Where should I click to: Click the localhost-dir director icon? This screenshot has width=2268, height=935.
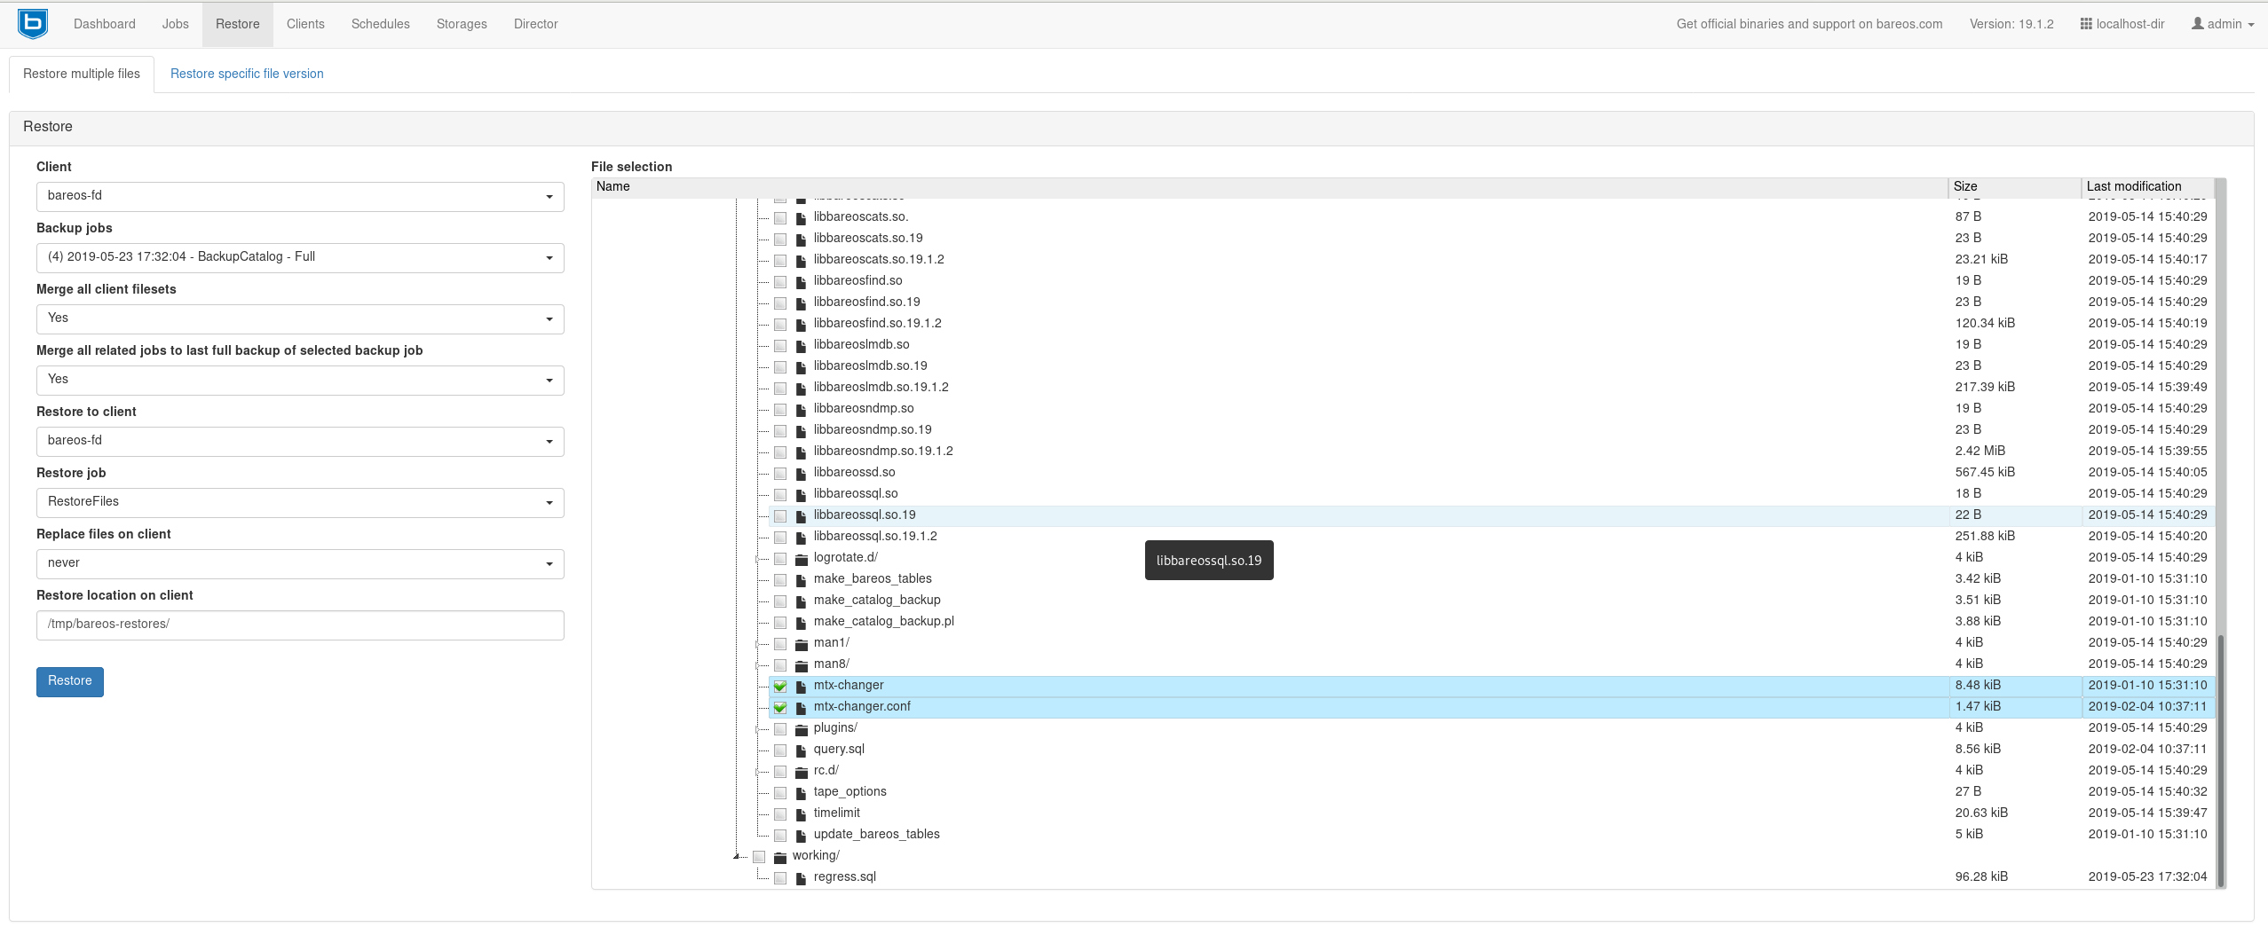tap(2084, 23)
